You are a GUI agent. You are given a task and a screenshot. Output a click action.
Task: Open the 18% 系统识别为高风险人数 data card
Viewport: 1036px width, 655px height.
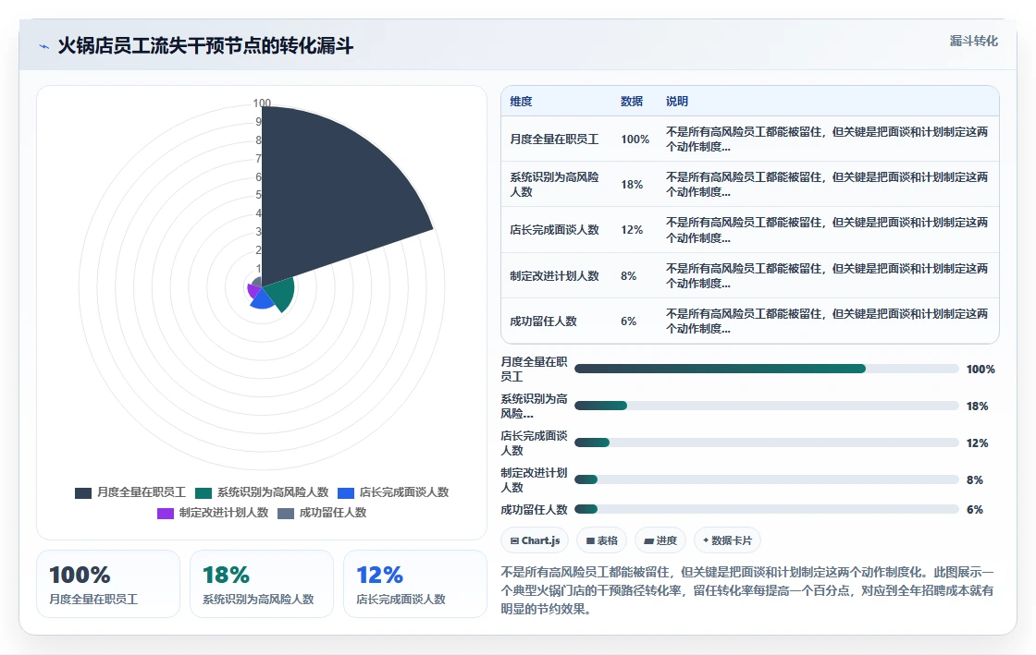(x=262, y=584)
